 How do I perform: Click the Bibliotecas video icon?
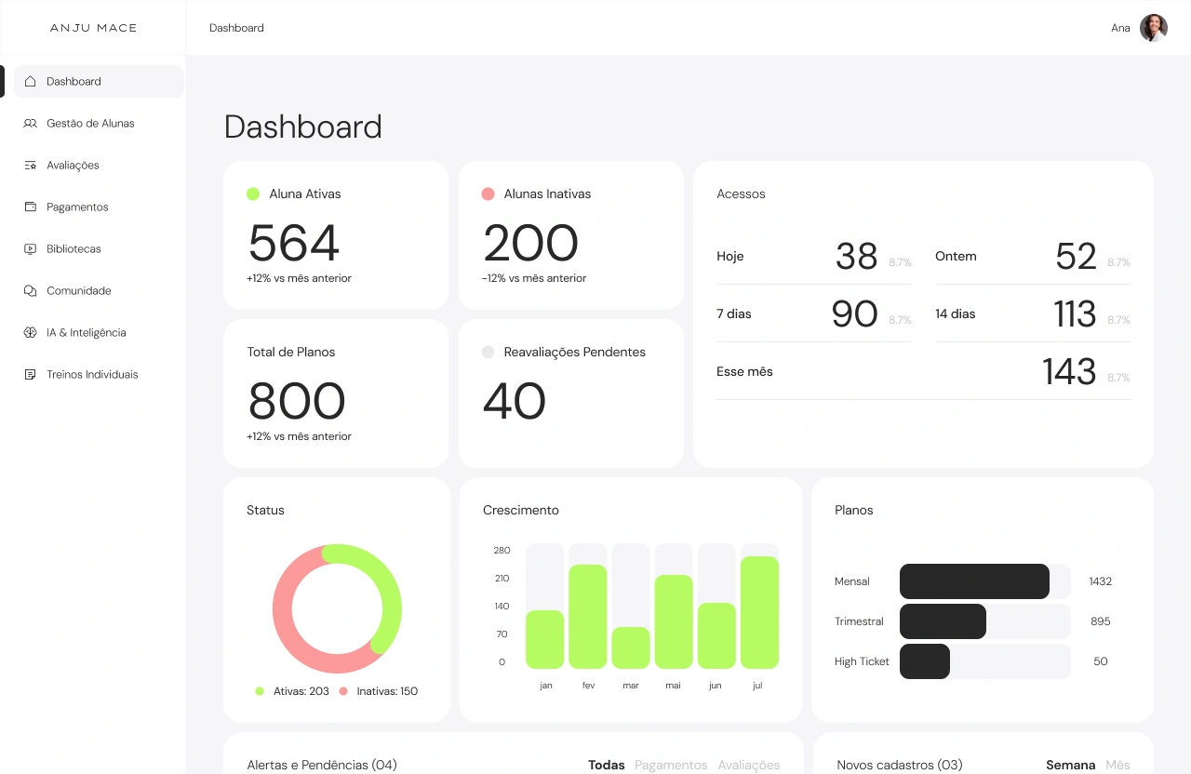30,249
